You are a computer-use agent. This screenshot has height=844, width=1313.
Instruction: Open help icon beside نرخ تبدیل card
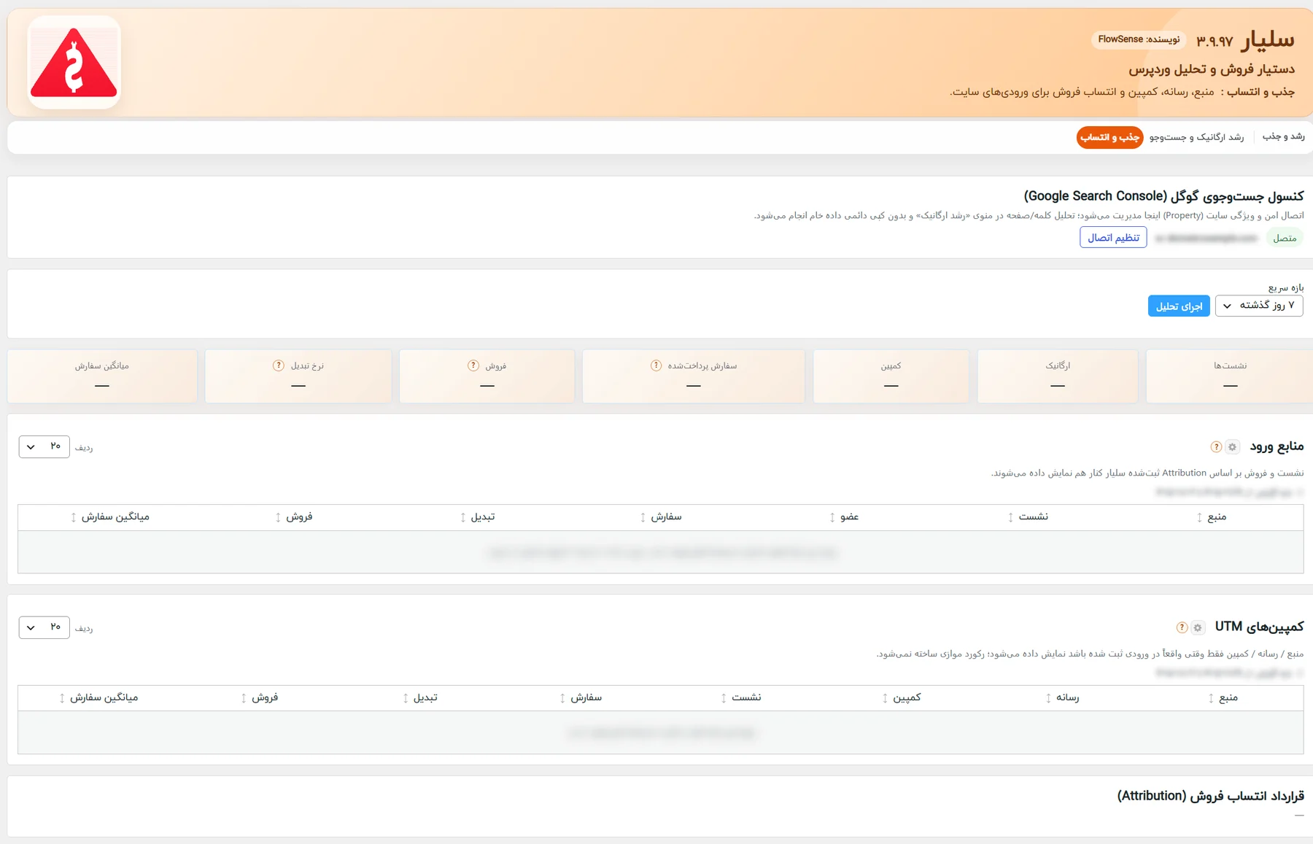click(279, 365)
